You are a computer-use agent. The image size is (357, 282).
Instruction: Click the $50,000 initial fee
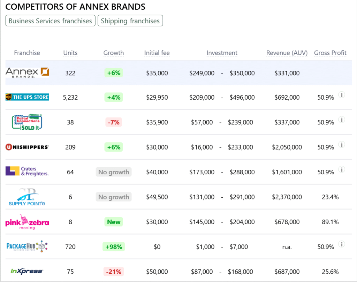tap(157, 272)
